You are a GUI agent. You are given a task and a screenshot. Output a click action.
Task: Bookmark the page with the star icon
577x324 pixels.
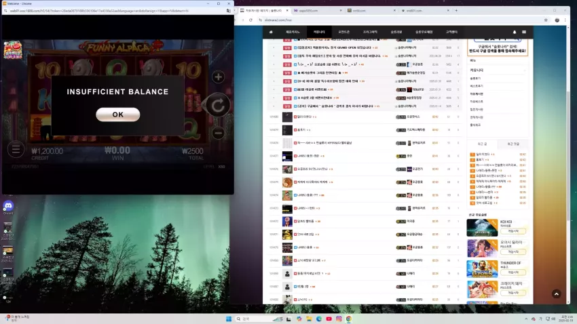(x=546, y=20)
